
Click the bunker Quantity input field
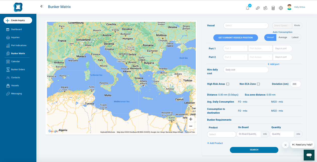(282, 134)
